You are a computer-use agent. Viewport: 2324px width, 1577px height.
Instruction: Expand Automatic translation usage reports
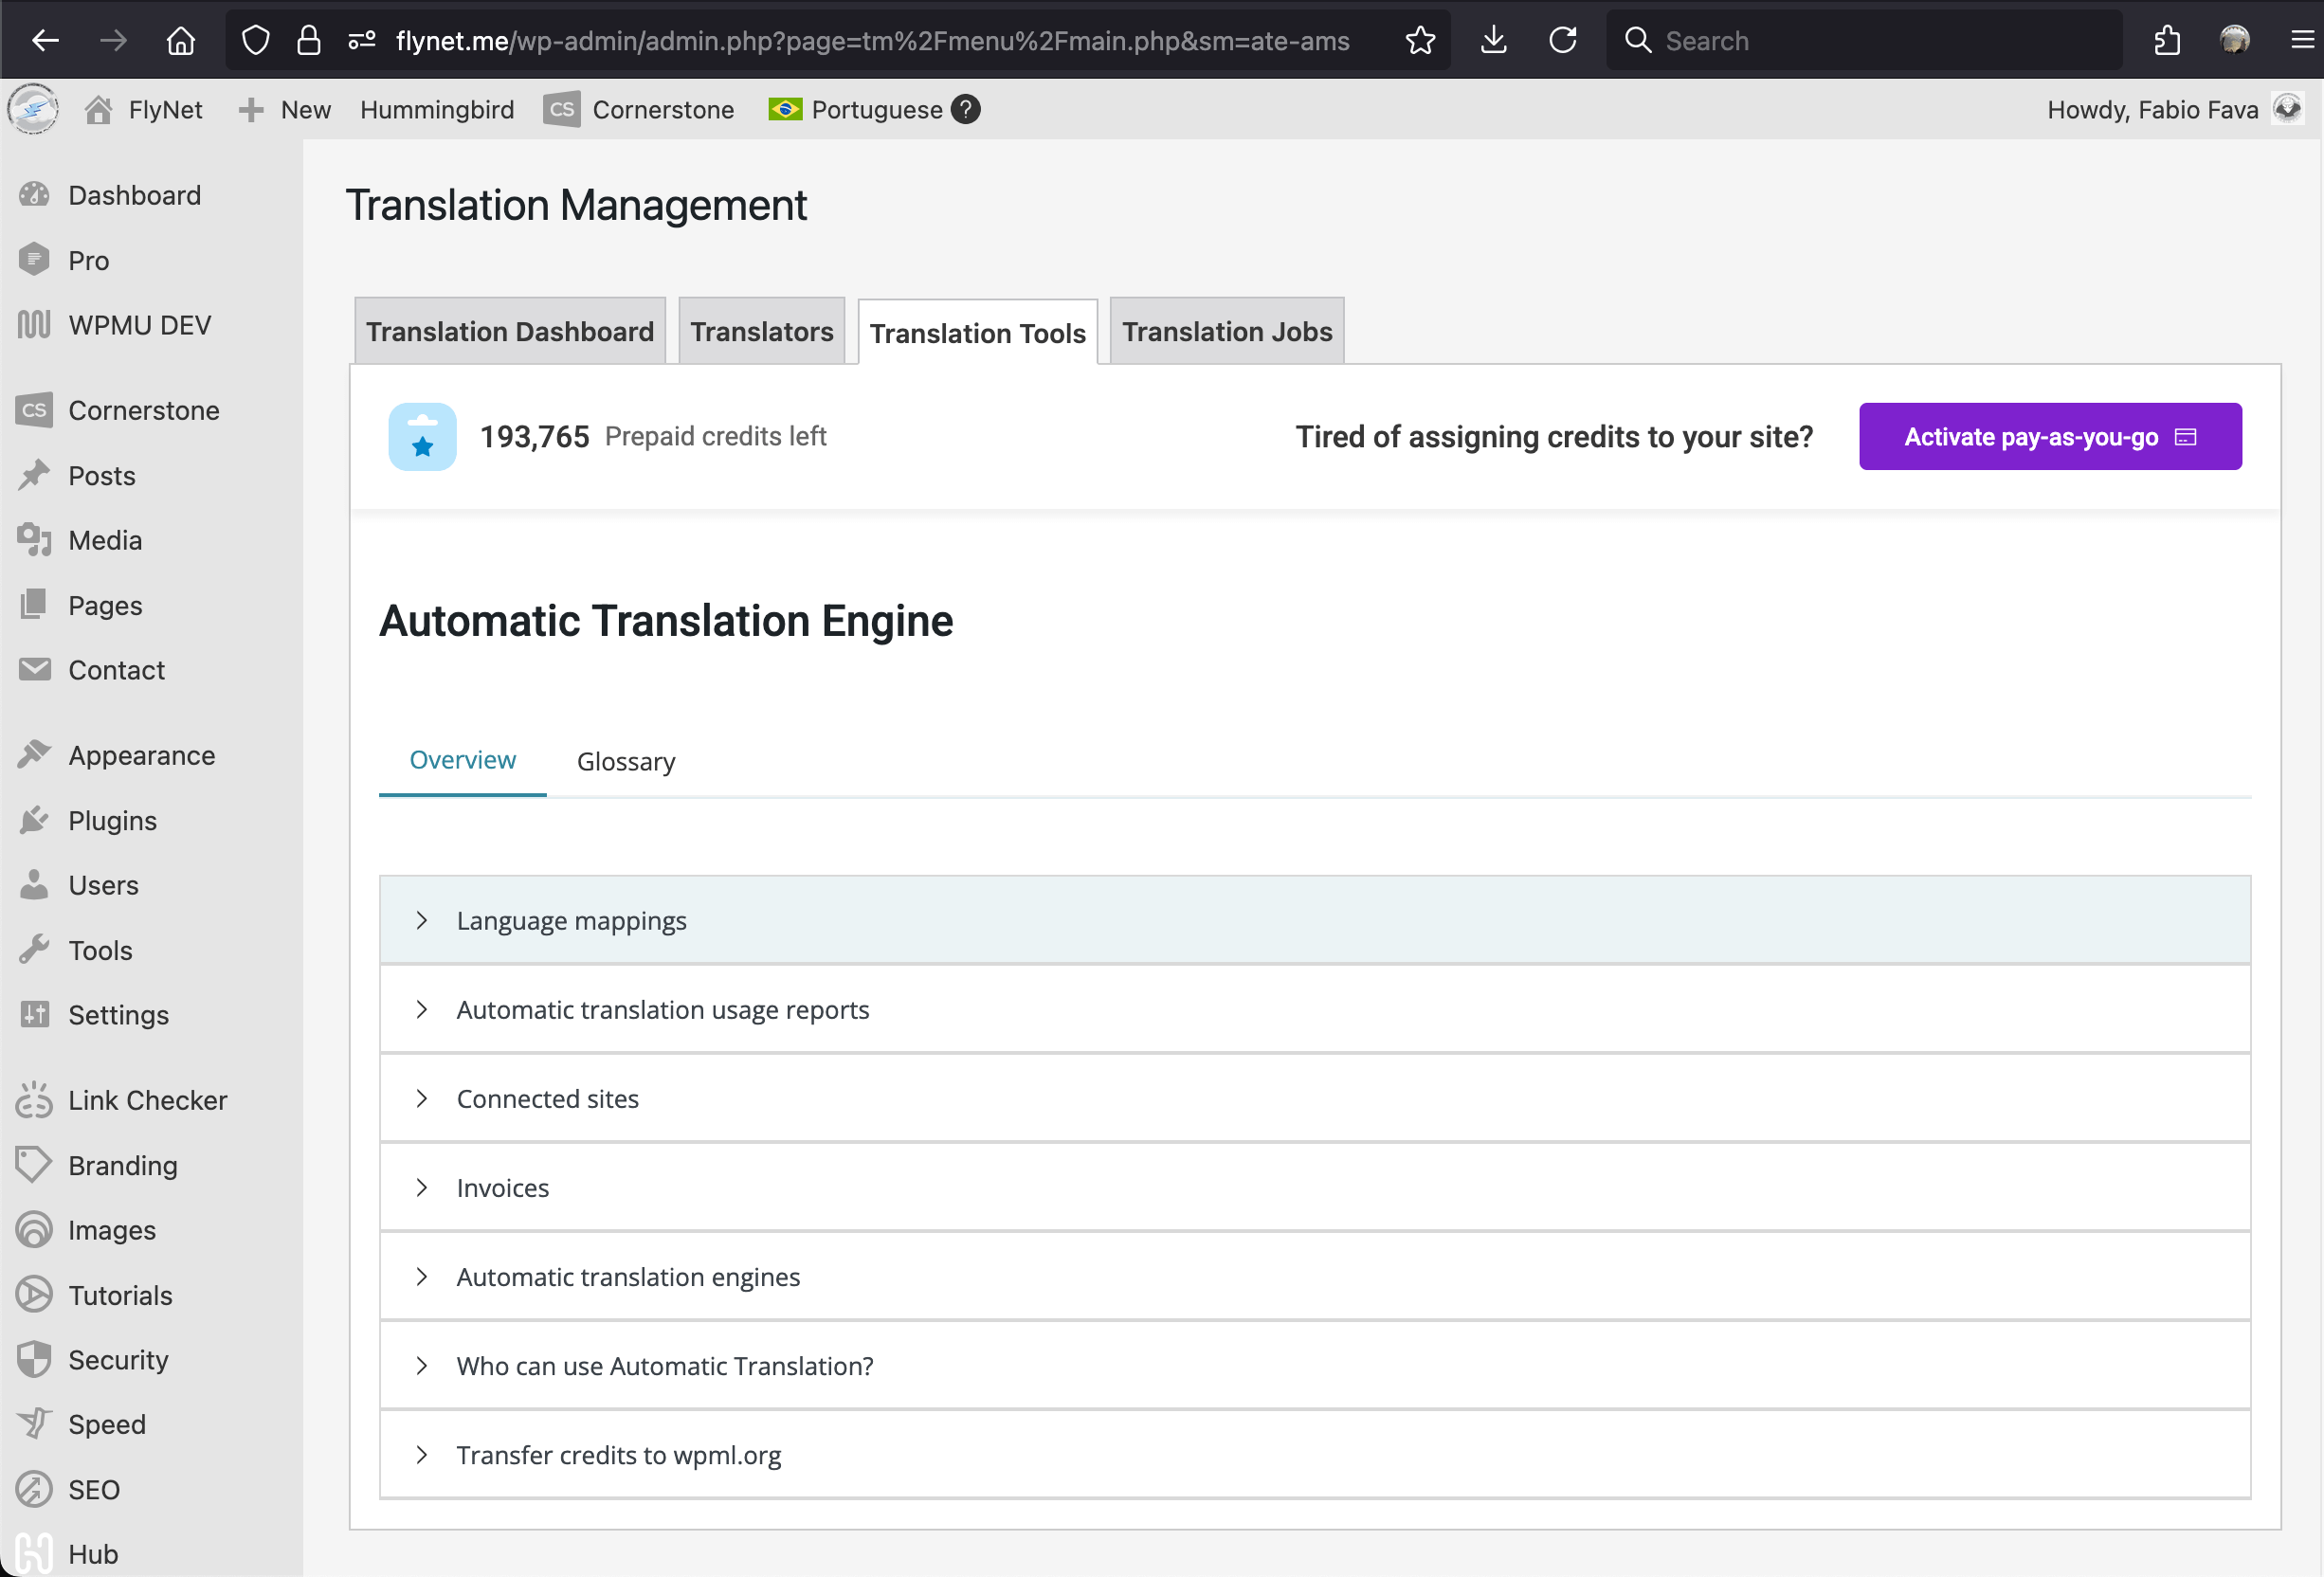[x=662, y=1009]
